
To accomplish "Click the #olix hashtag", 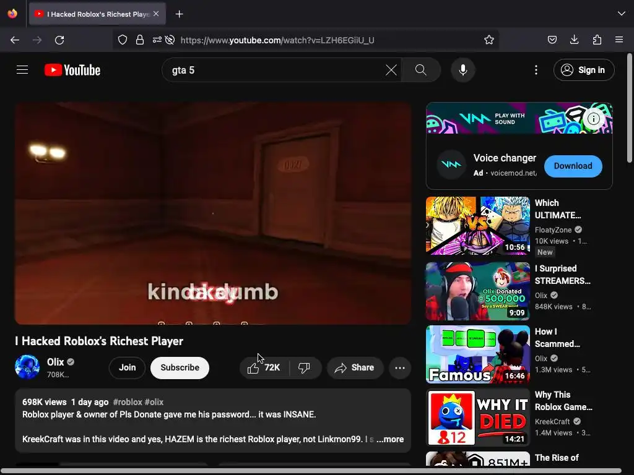I will click(154, 402).
